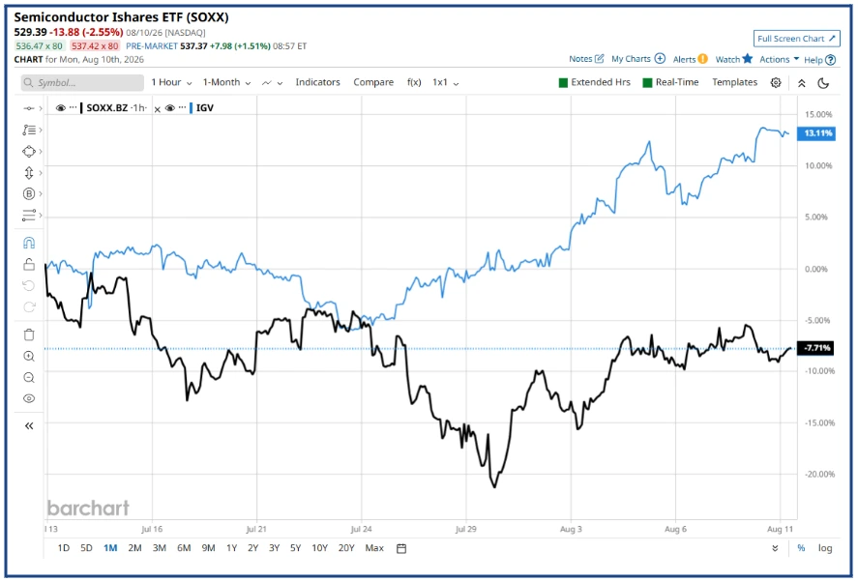Open the Actions dropdown
Screen dimensions: 858x581
coord(780,59)
